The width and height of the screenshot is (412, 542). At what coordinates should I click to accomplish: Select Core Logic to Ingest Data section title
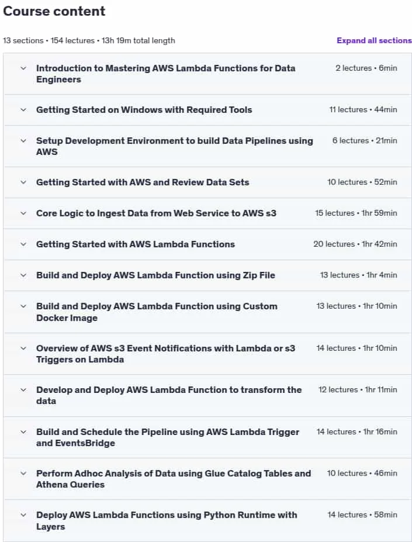coord(156,213)
